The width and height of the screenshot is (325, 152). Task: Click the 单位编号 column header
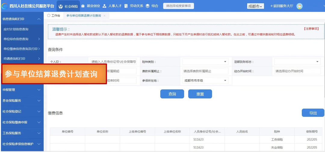[x=67, y=132]
